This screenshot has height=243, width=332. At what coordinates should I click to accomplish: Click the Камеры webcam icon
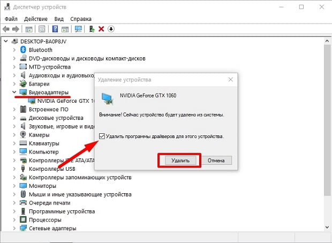point(23,135)
